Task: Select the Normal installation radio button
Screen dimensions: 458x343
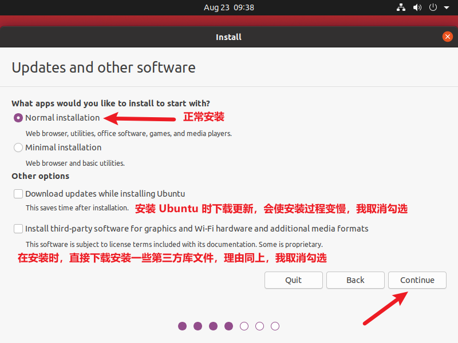Action: pyautogui.click(x=18, y=118)
